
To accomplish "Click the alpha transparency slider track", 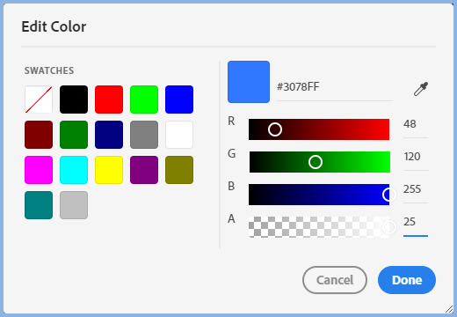I will pyautogui.click(x=319, y=227).
